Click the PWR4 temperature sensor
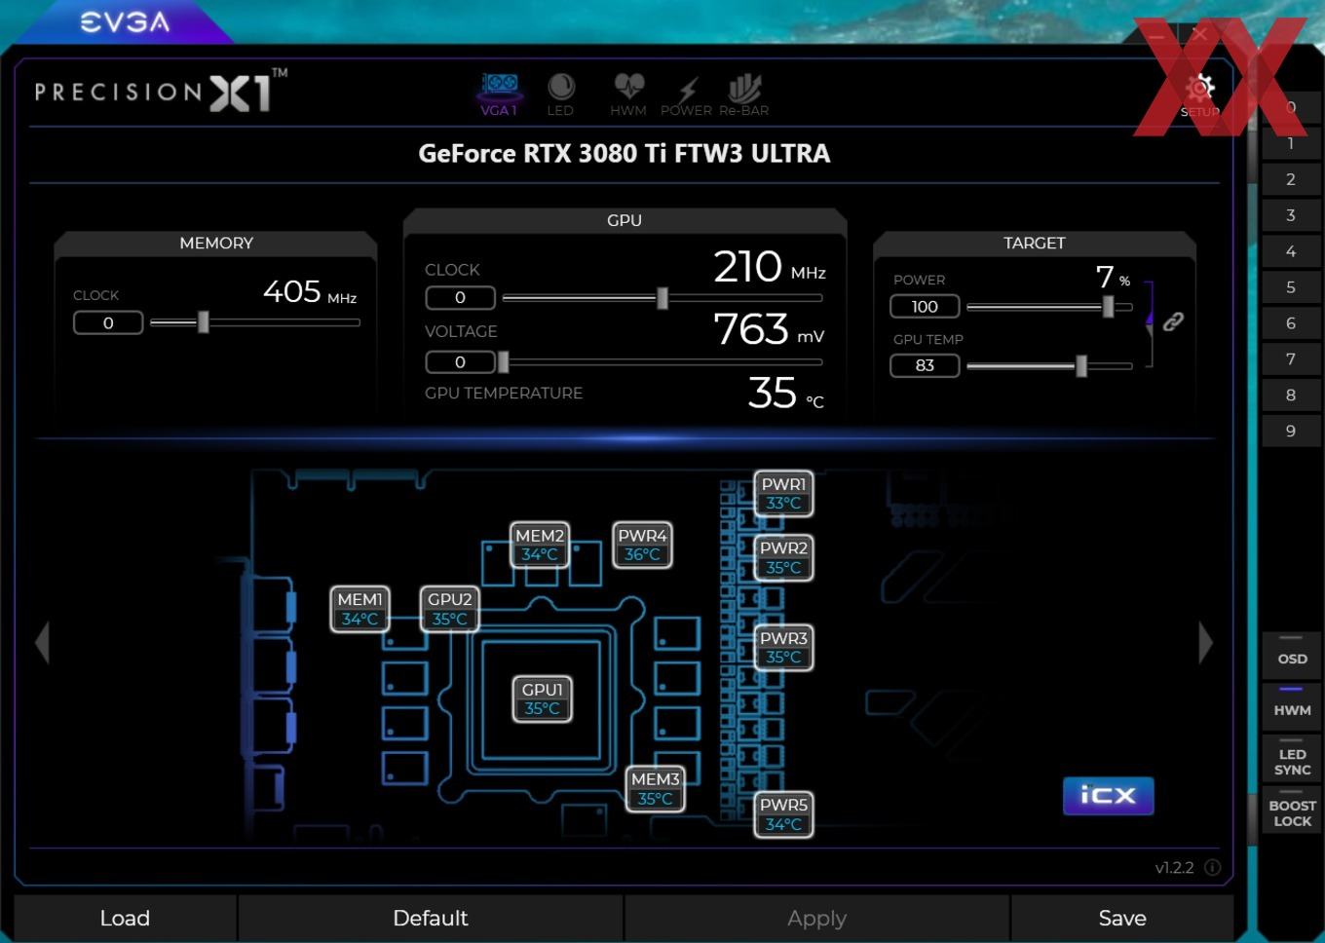This screenshot has width=1325, height=943. [642, 545]
